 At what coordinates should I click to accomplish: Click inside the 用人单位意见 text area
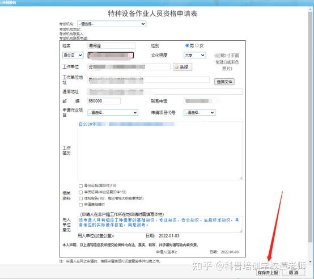point(160,225)
